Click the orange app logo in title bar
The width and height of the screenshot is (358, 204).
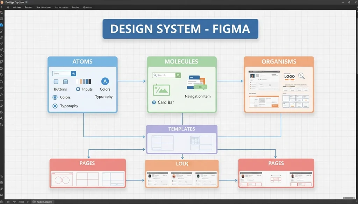point(2,2)
